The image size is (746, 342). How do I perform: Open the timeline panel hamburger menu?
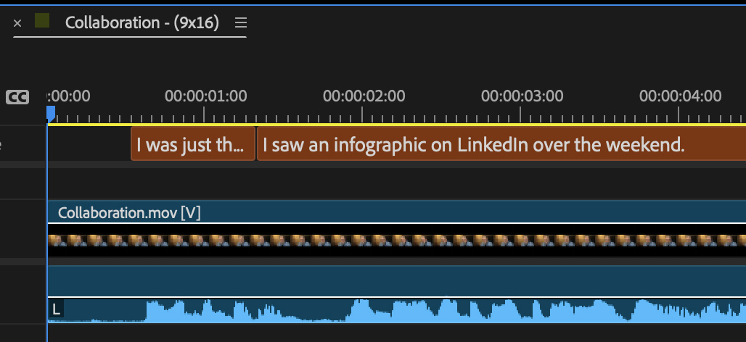click(241, 22)
